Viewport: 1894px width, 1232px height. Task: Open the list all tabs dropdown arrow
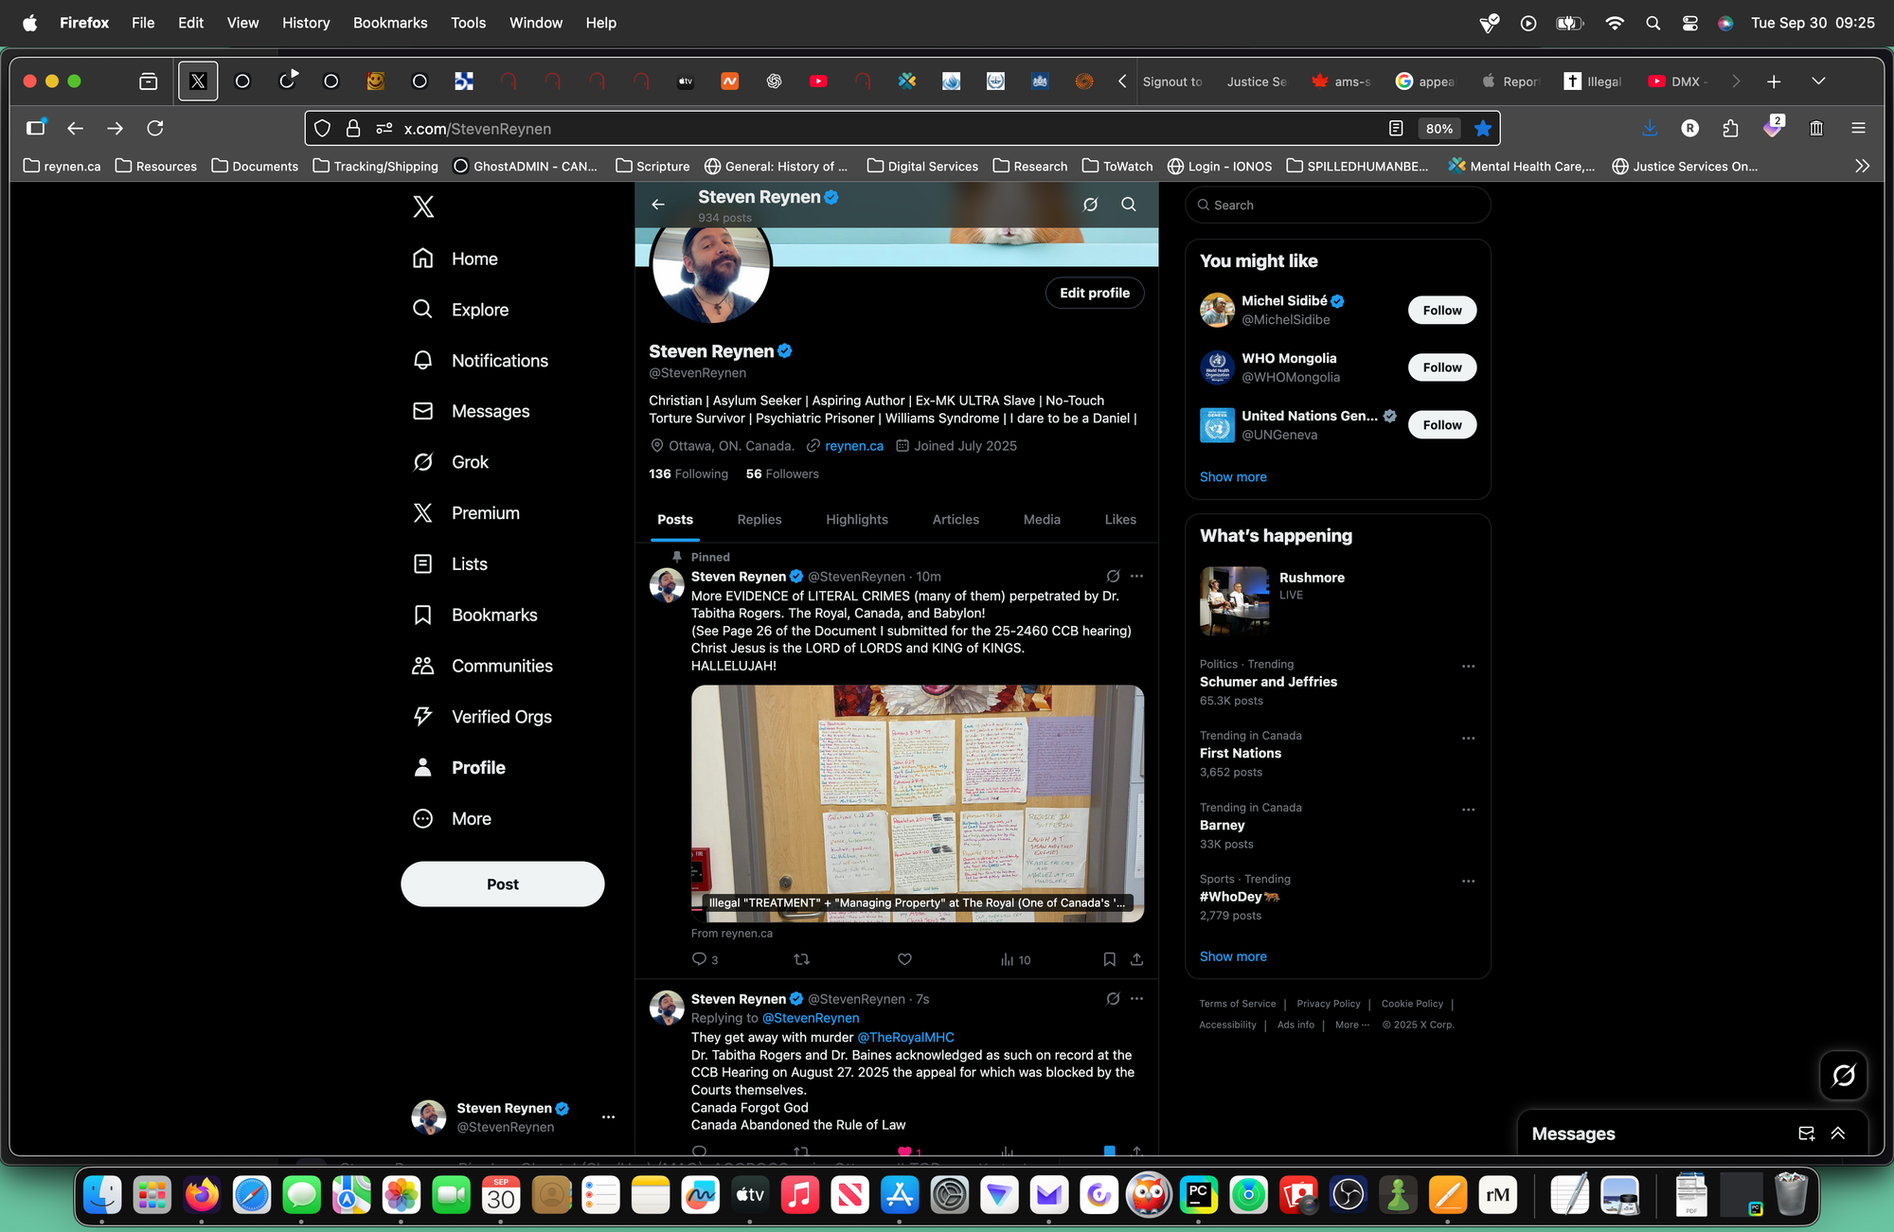pyautogui.click(x=1818, y=81)
